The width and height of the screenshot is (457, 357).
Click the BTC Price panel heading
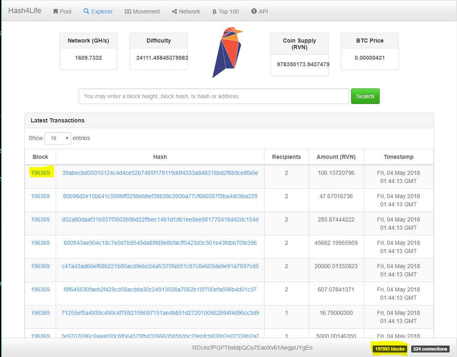pyautogui.click(x=369, y=41)
